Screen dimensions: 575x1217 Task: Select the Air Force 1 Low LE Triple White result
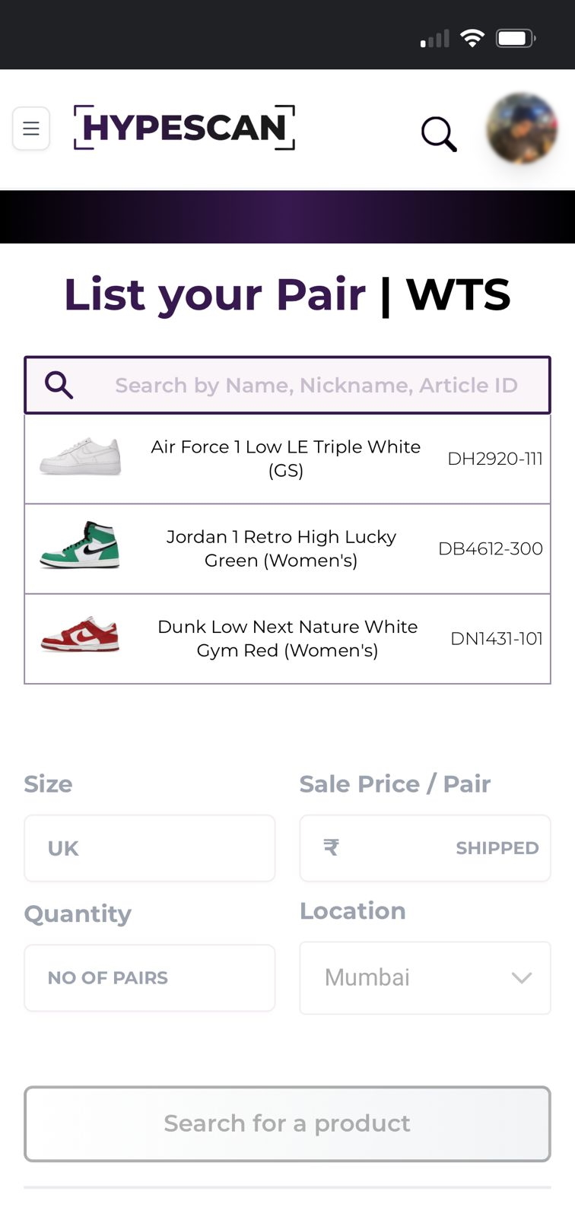[x=285, y=458]
